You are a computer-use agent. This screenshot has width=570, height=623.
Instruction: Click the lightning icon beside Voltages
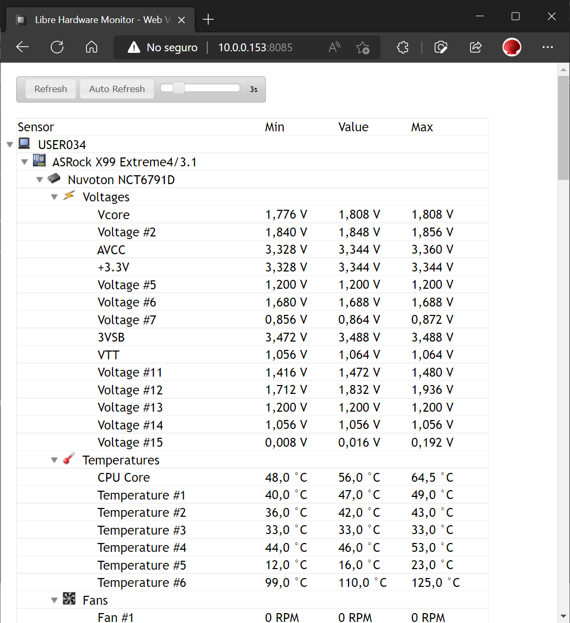pyautogui.click(x=69, y=196)
